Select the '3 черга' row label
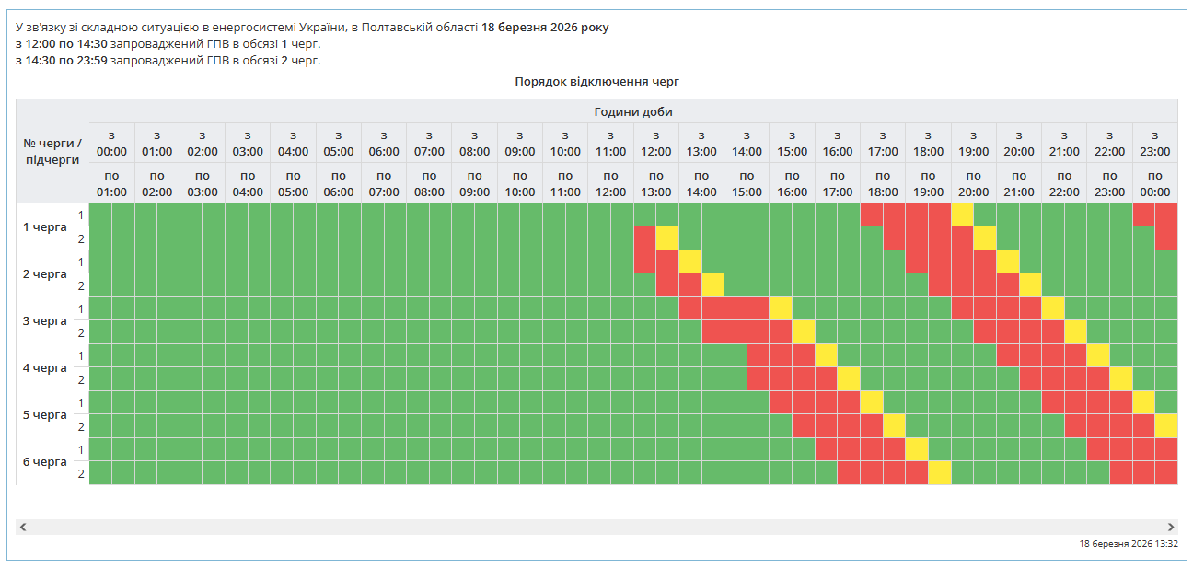This screenshot has width=1193, height=569. [x=45, y=321]
